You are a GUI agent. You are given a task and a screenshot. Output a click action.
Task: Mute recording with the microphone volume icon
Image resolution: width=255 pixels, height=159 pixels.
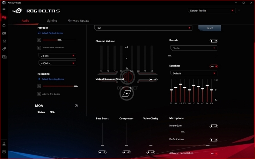[x=39, y=86]
